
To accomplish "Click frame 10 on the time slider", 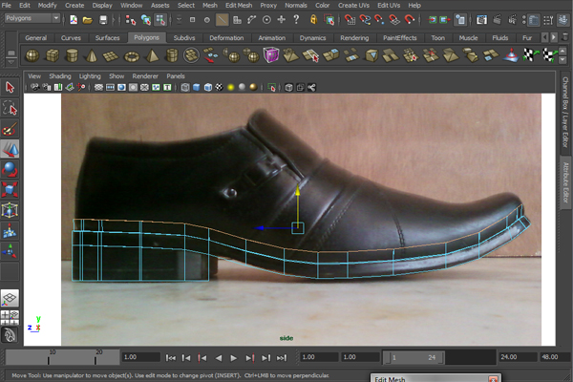I will pyautogui.click(x=49, y=357).
